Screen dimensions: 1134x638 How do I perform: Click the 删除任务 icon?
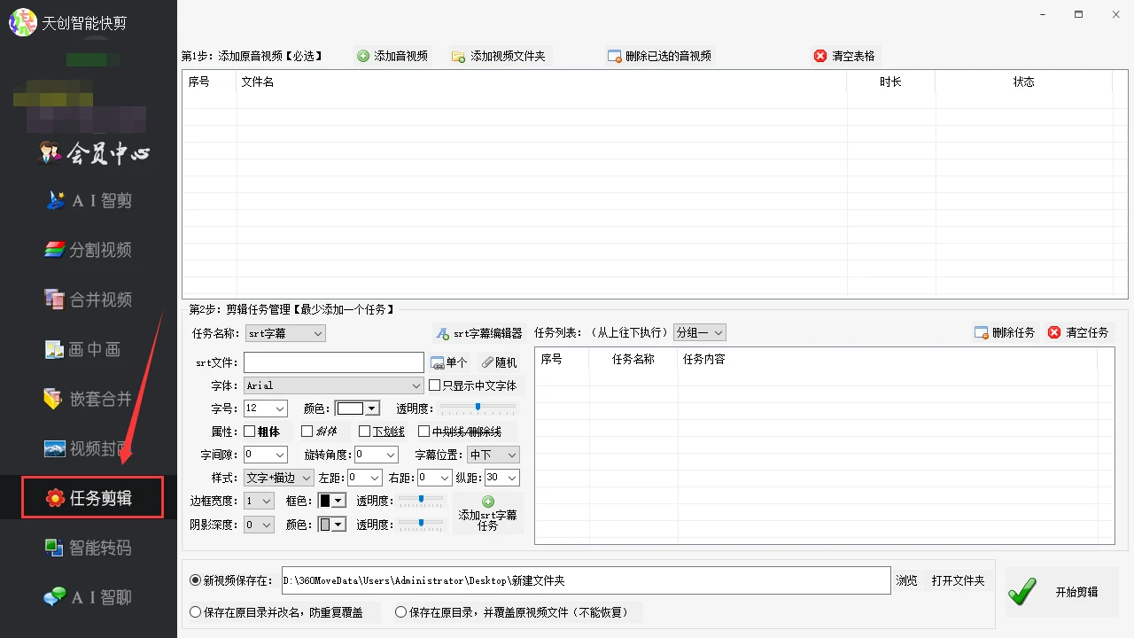click(x=982, y=332)
